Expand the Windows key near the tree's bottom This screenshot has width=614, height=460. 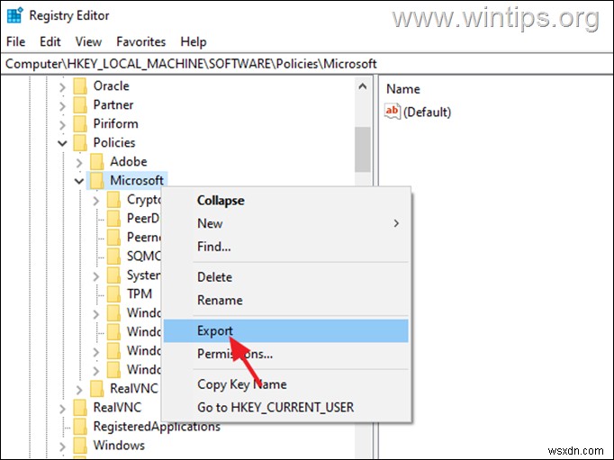(x=62, y=446)
